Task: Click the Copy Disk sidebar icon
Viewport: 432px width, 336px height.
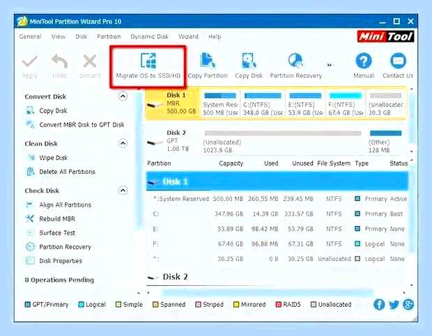Action: click(x=30, y=111)
